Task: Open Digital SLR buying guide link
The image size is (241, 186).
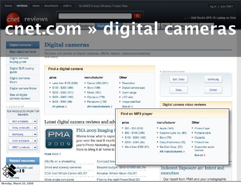Action: point(22,70)
